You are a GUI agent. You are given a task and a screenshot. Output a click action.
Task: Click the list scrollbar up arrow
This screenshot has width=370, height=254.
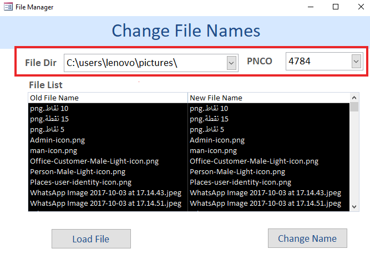(x=354, y=98)
